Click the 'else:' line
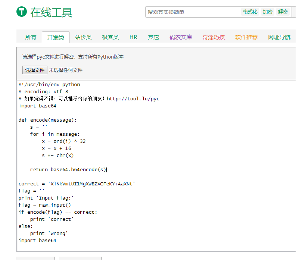Image resolution: width=296 pixels, height=260 pixels. click(26, 226)
